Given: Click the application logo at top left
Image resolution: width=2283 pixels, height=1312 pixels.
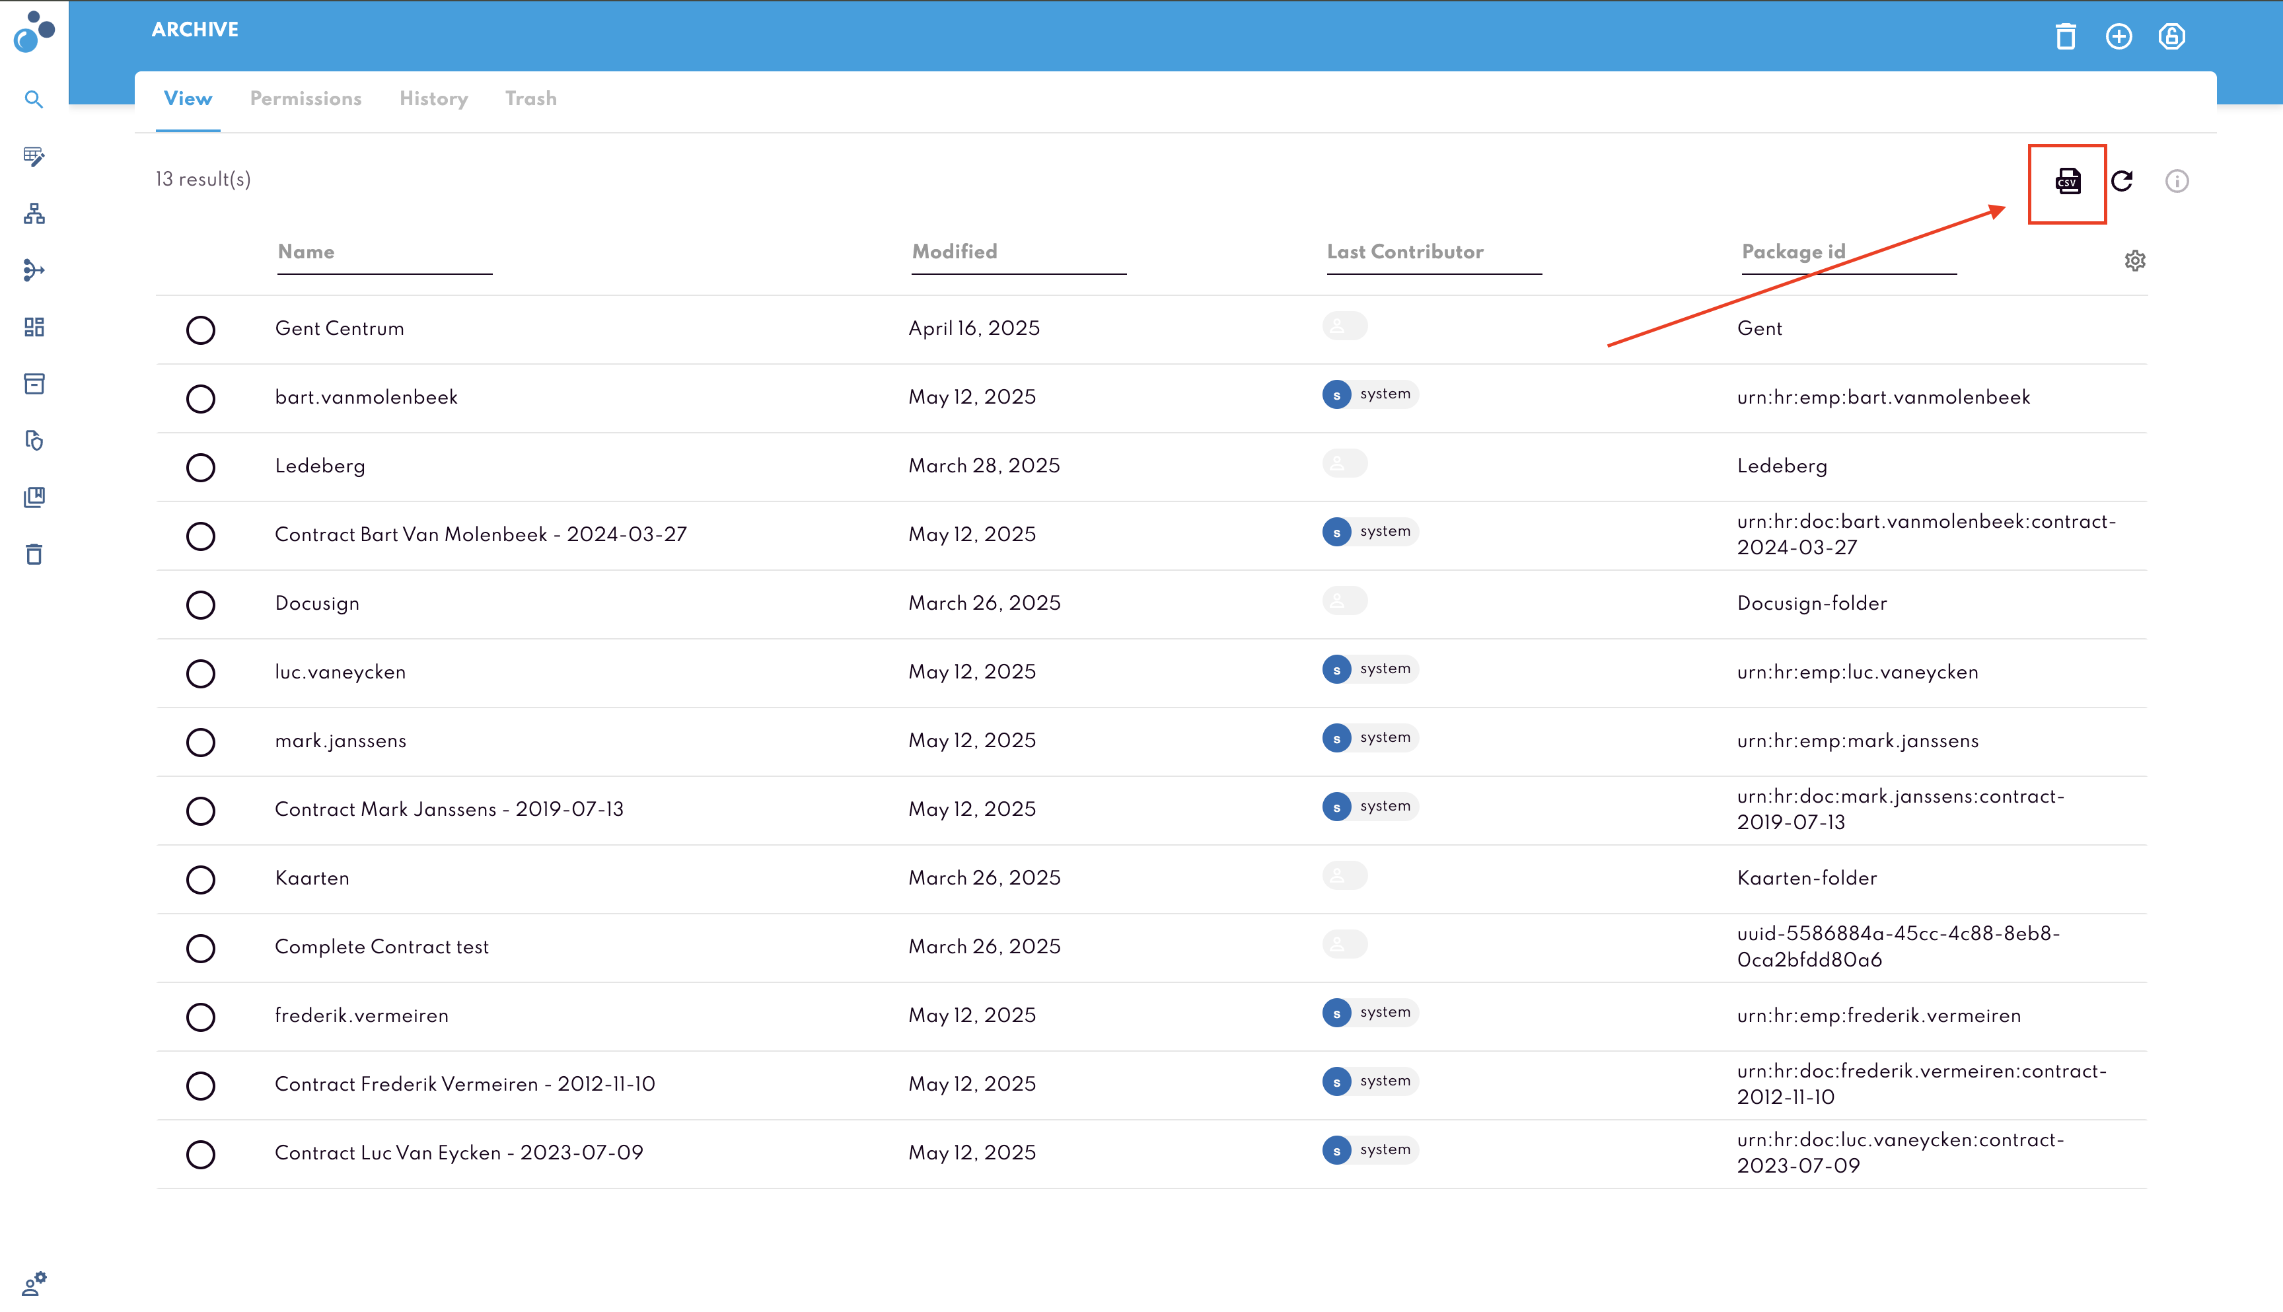Looking at the screenshot, I should [34, 32].
